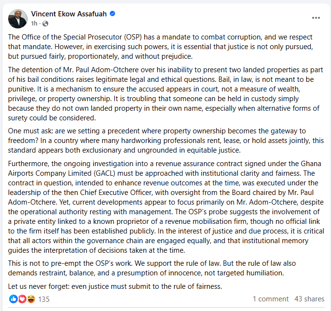Click the Vincent Ekow Assafuah name link
The width and height of the screenshot is (331, 311).
pyautogui.click(x=69, y=14)
